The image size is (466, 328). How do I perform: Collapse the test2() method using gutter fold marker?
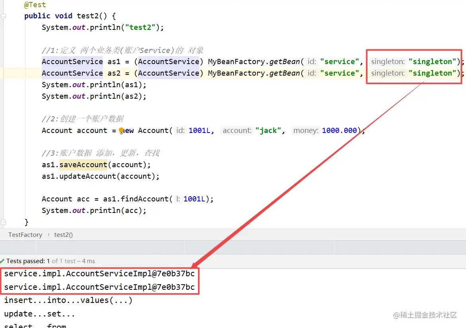click(3, 16)
